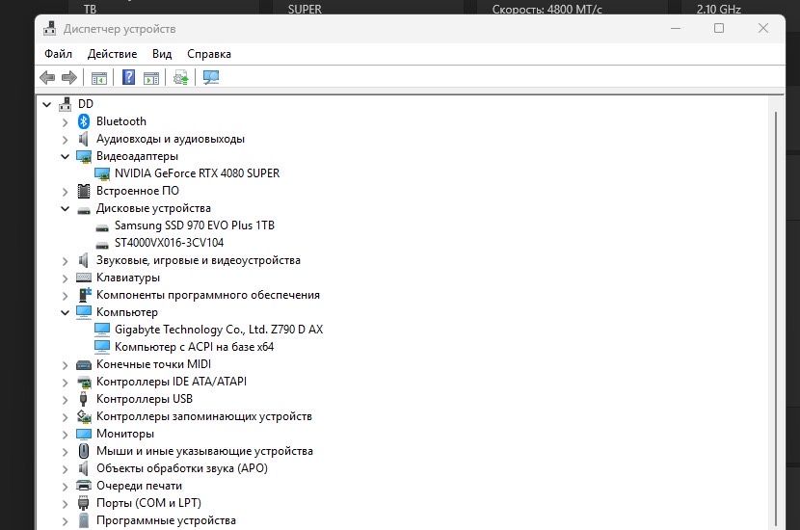
Task: Collapse the Компьютер category
Action: coord(65,312)
